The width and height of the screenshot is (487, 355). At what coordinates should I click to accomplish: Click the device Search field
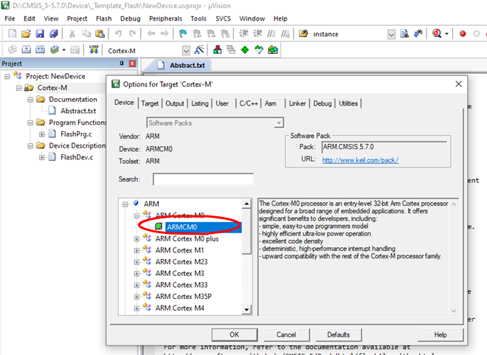(203, 179)
